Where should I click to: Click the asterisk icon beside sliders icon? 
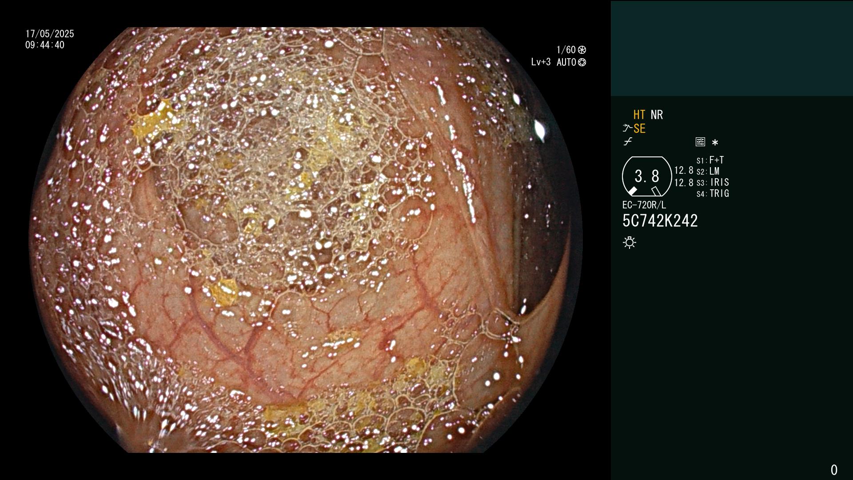coord(715,142)
